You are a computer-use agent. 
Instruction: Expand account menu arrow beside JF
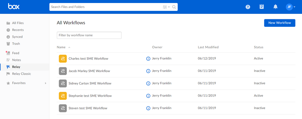294,7
